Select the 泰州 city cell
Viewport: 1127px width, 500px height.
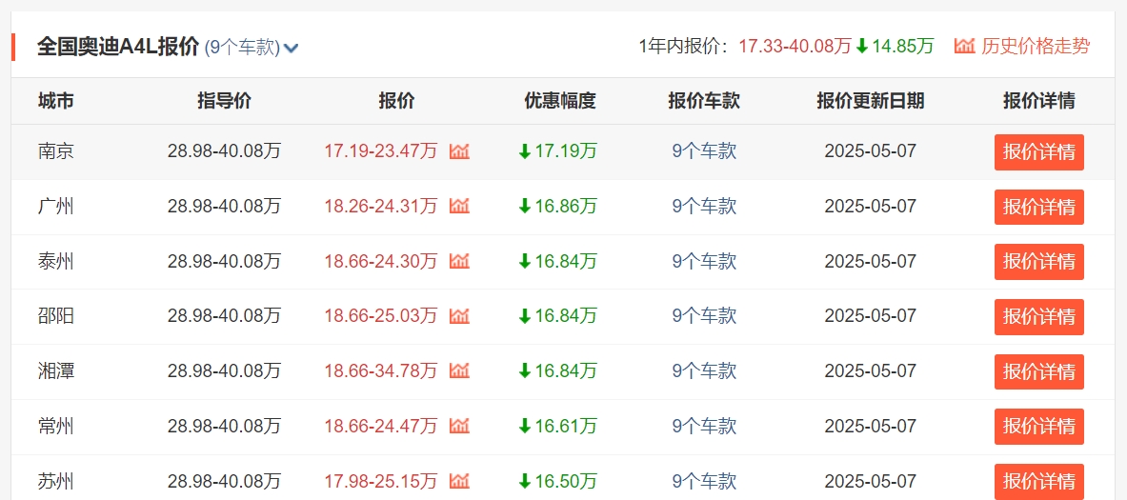(56, 262)
